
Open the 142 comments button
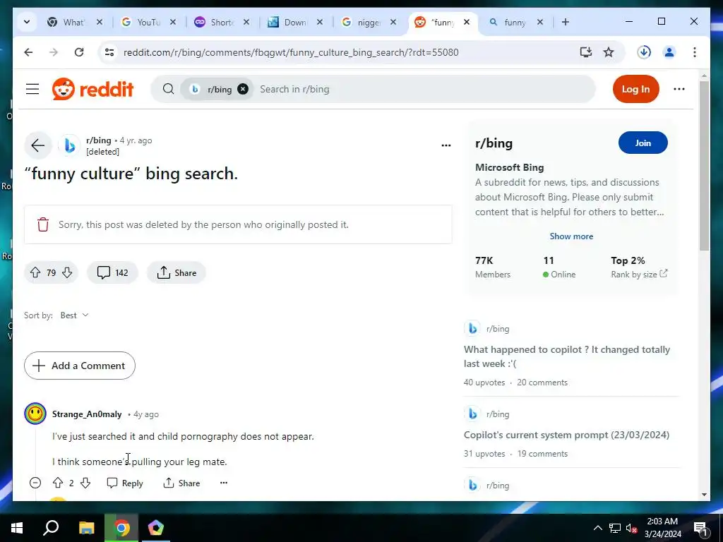[112, 273]
